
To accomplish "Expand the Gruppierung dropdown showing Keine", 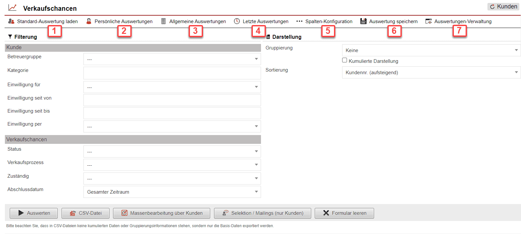I will (431, 50).
